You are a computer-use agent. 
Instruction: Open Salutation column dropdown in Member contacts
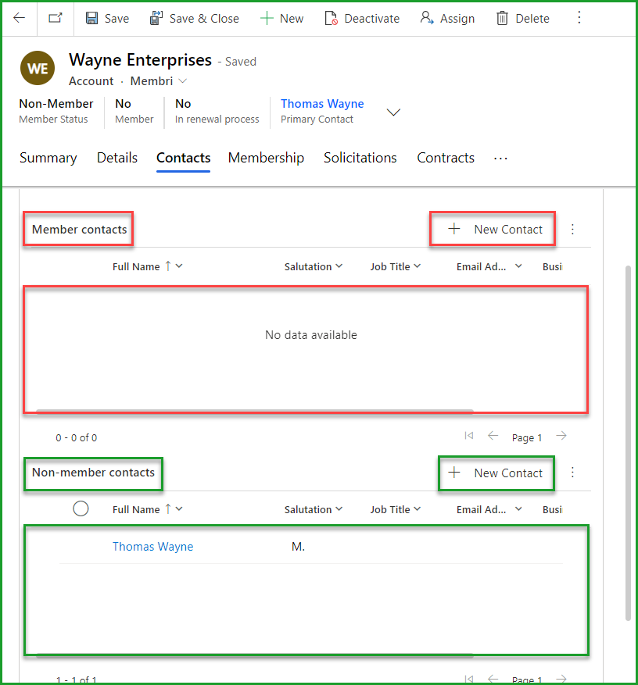coord(314,266)
